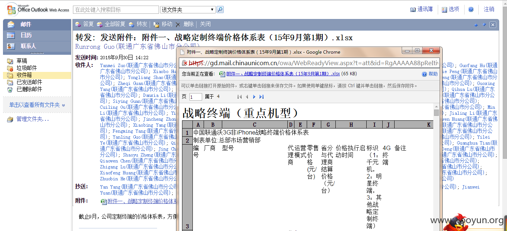Click Jianwei recipient at right edge

[x=471, y=187]
